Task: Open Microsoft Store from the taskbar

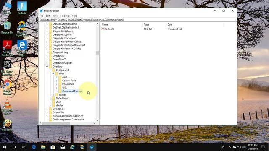Action: pyautogui.click(x=53, y=147)
